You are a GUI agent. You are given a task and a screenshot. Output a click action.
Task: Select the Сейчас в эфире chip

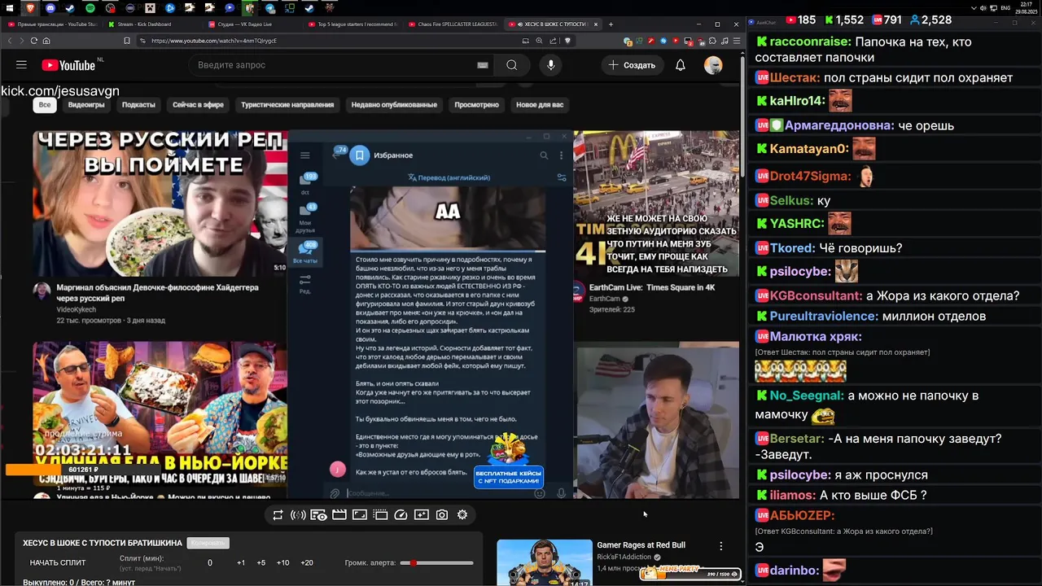[198, 105]
